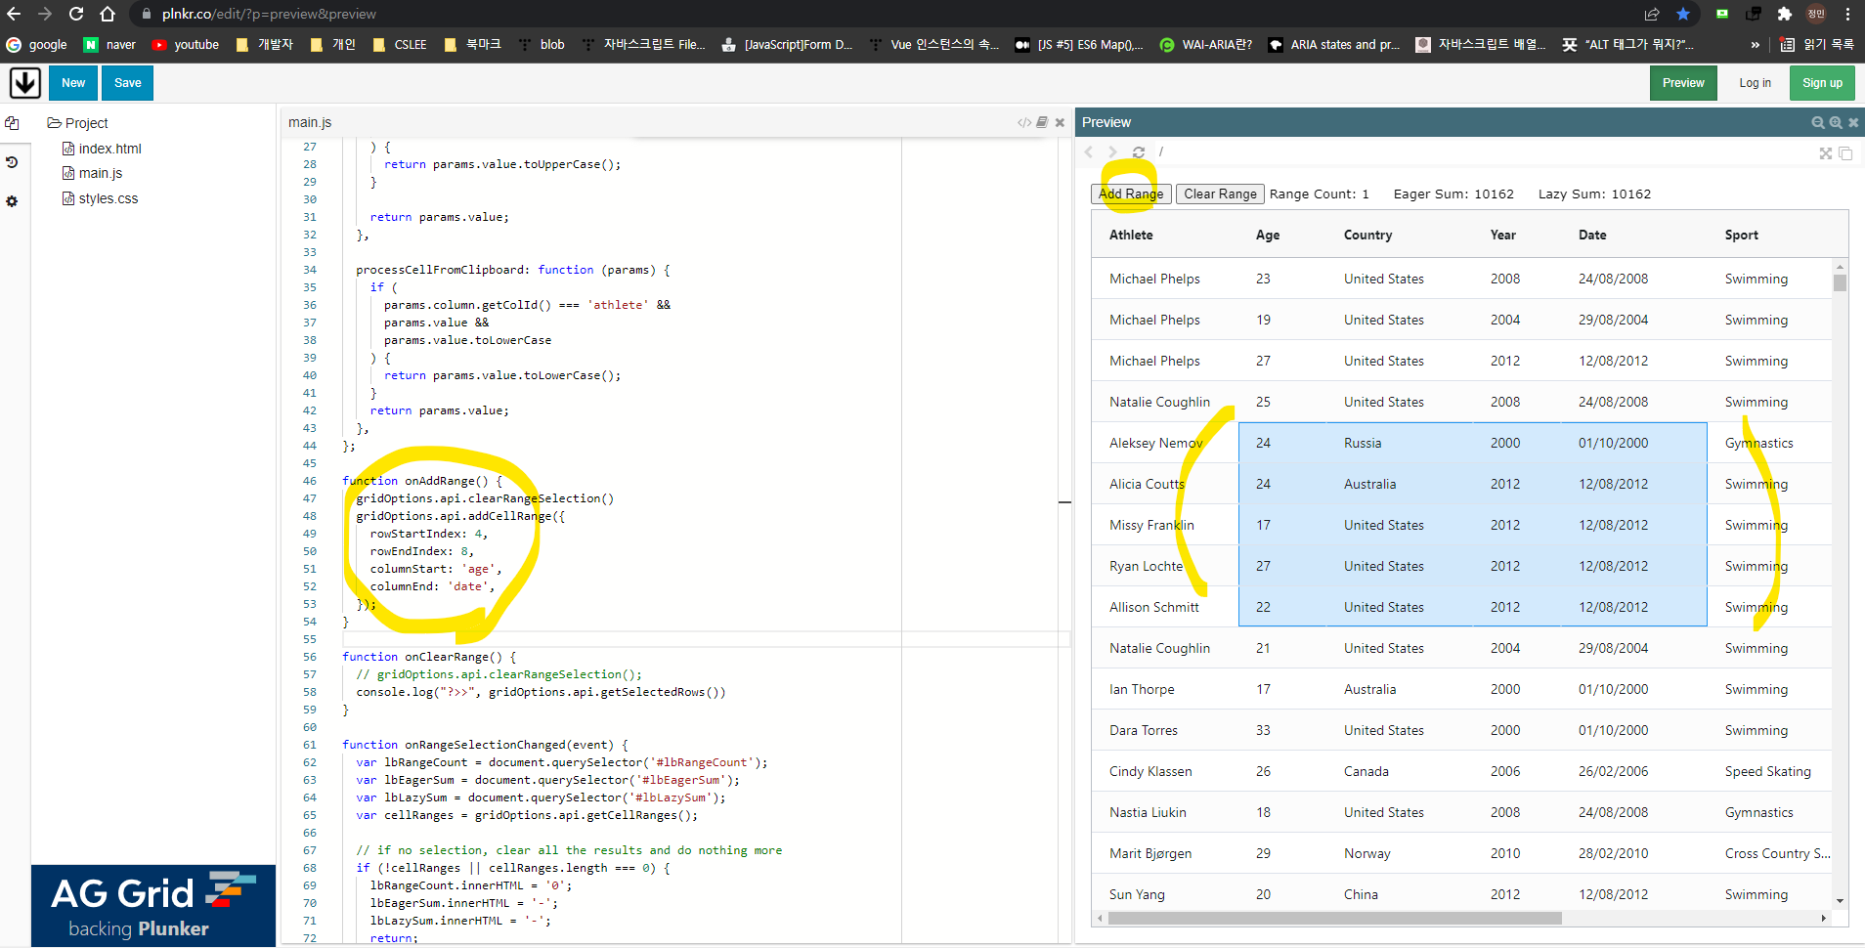The height and width of the screenshot is (948, 1865).
Task: Open preview in a separate window
Action: pyautogui.click(x=1845, y=153)
